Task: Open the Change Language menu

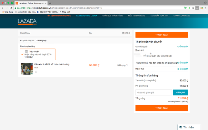Action: (x=182, y=16)
